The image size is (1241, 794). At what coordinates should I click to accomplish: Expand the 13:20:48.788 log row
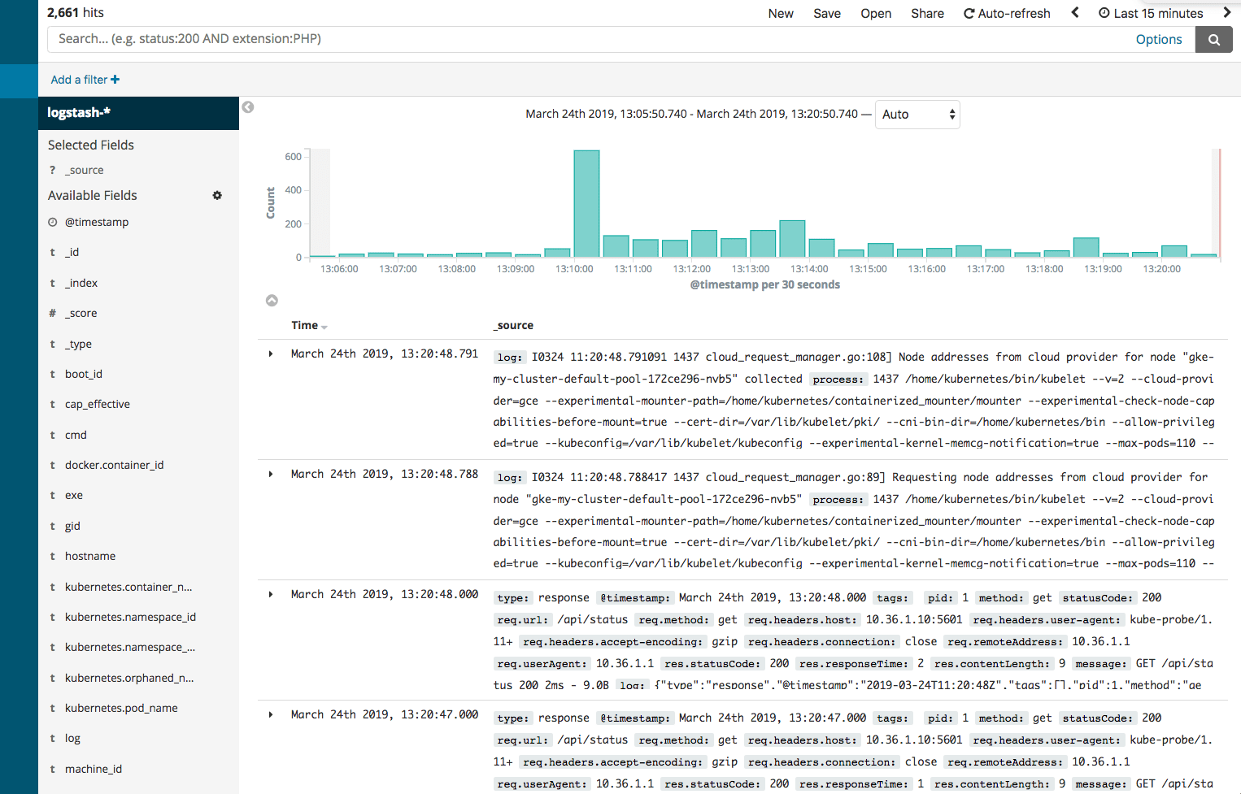[x=271, y=474]
